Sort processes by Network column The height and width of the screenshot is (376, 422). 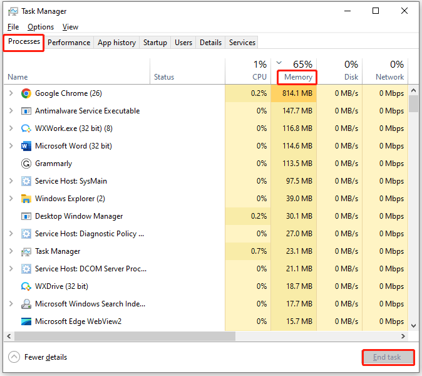click(x=385, y=71)
